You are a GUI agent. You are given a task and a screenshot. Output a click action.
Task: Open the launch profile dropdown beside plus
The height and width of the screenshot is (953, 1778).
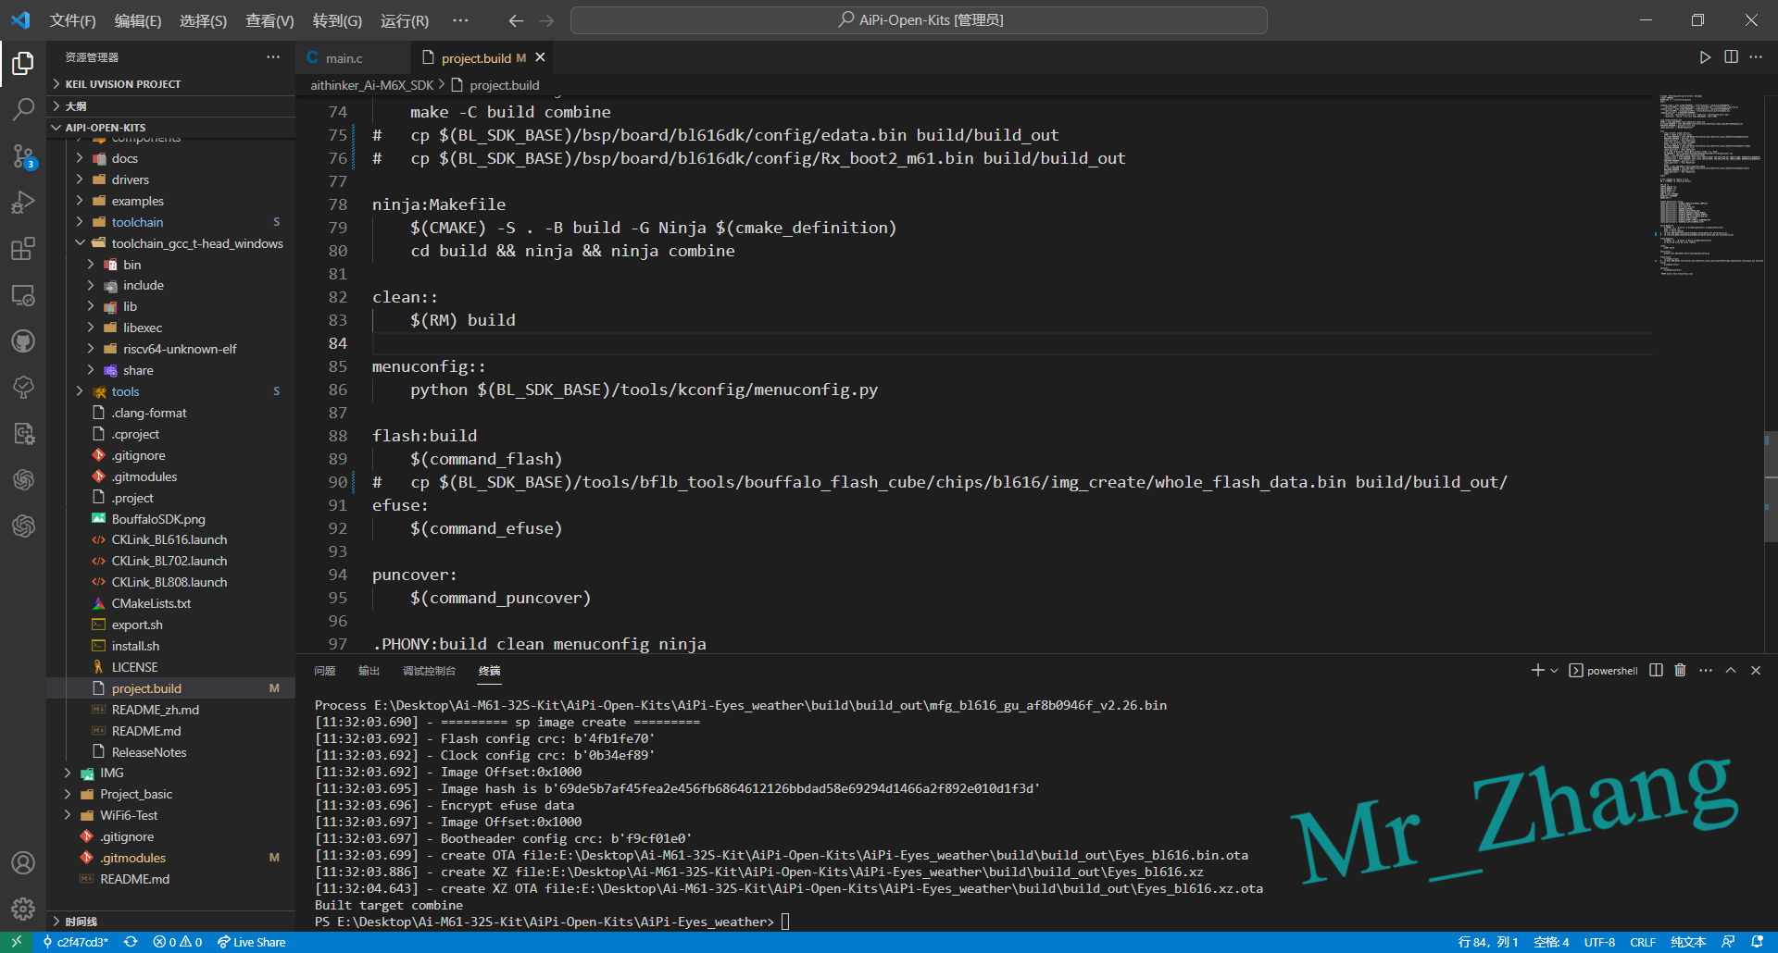1554,671
